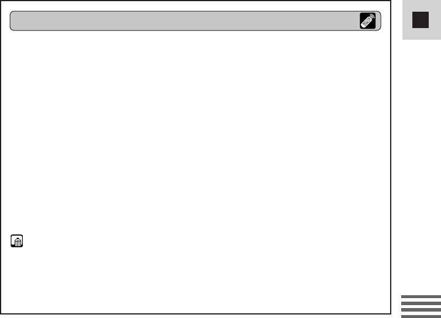
Task: Click the third gray stripe from top
Action: [421, 310]
